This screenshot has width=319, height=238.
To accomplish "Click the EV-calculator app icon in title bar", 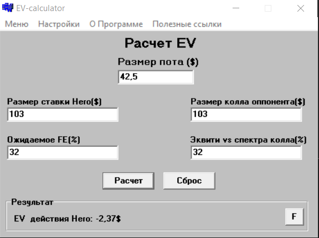I will click(8, 8).
